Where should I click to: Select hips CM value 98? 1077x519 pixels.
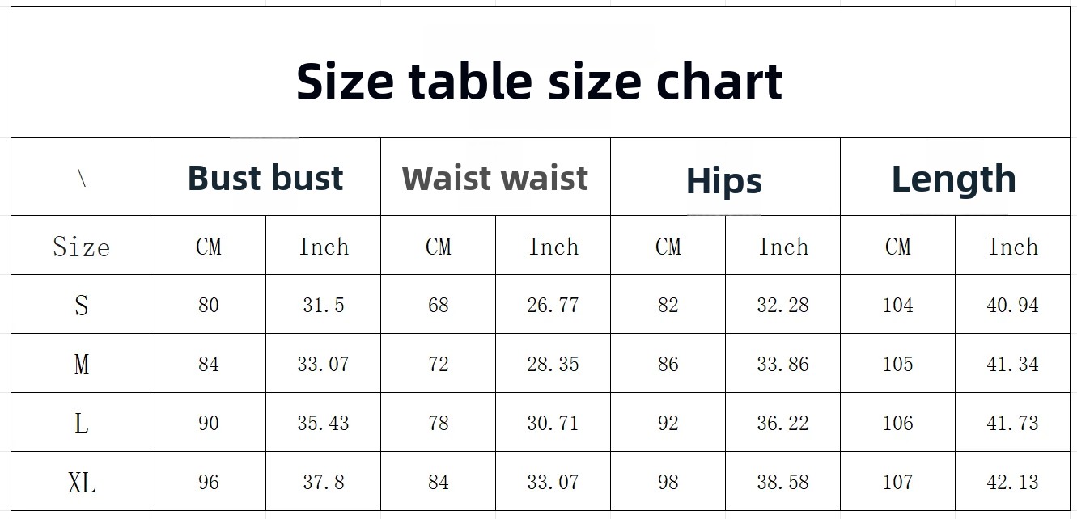[668, 482]
